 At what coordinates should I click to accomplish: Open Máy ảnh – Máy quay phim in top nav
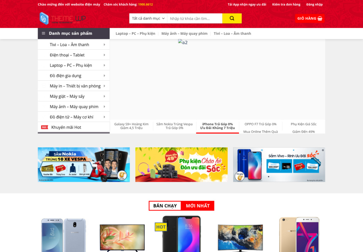[x=184, y=33]
